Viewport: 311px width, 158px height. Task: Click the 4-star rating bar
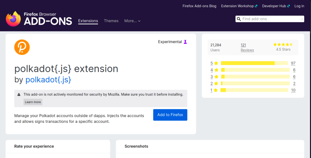[x=255, y=70]
